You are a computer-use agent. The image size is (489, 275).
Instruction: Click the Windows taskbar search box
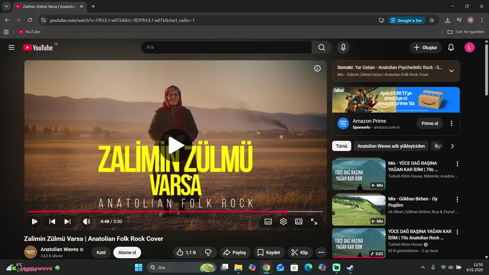click(x=181, y=267)
